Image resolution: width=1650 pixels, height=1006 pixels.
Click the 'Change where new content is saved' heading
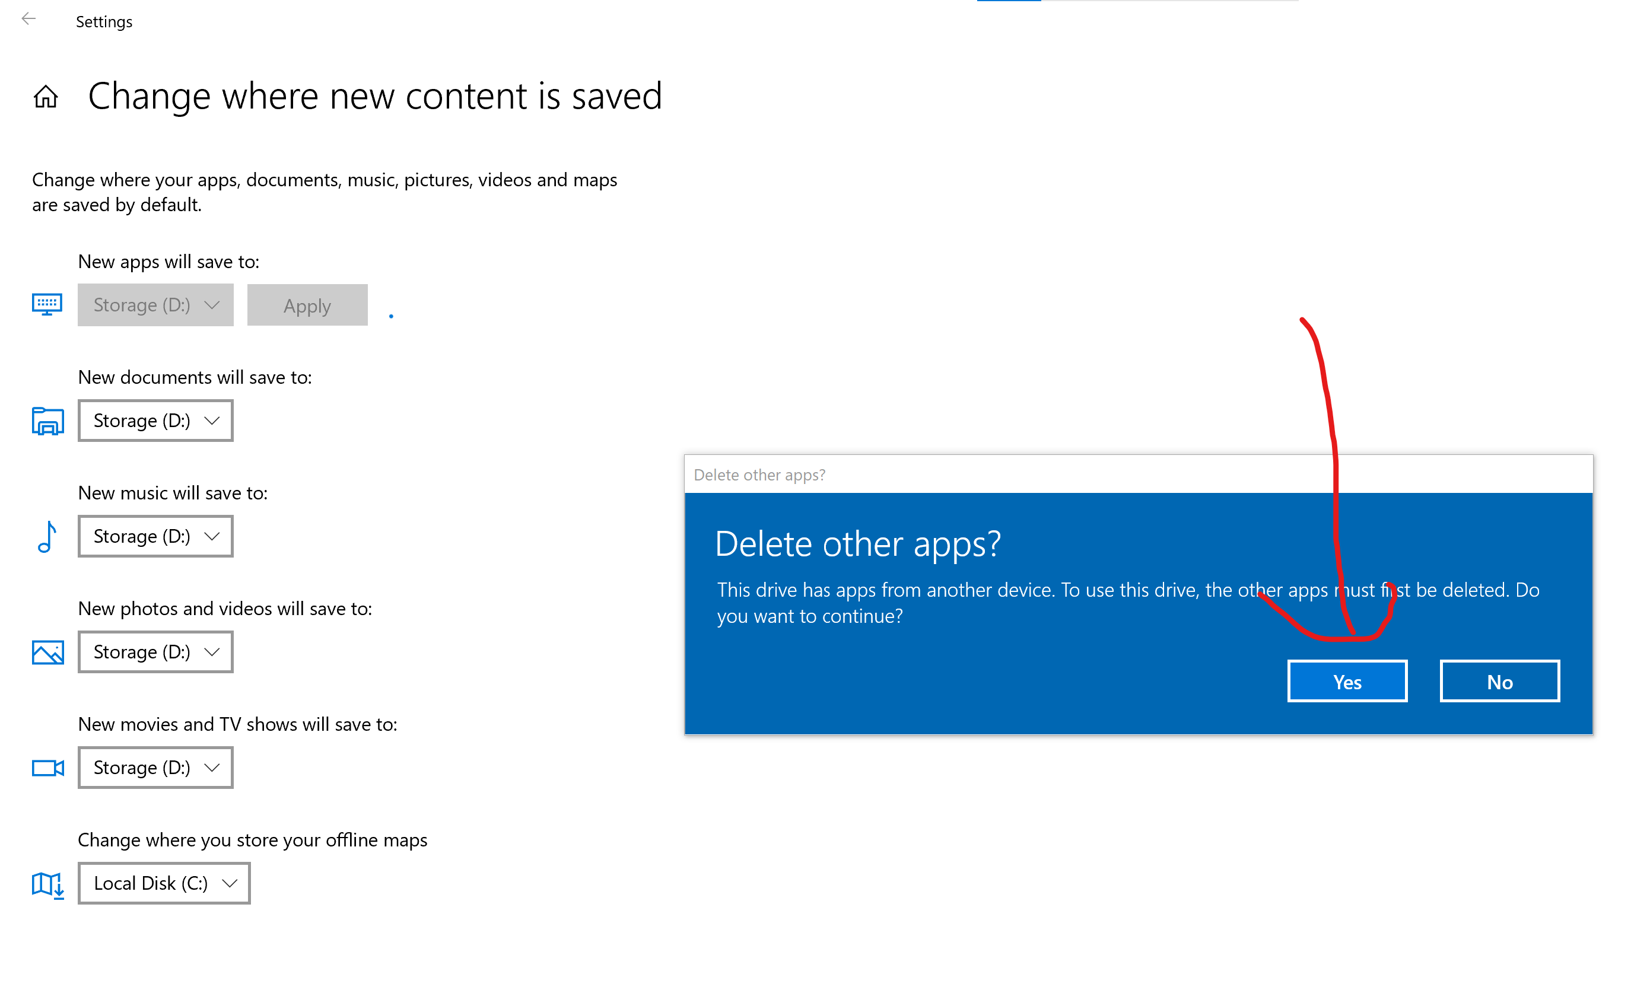click(x=375, y=96)
